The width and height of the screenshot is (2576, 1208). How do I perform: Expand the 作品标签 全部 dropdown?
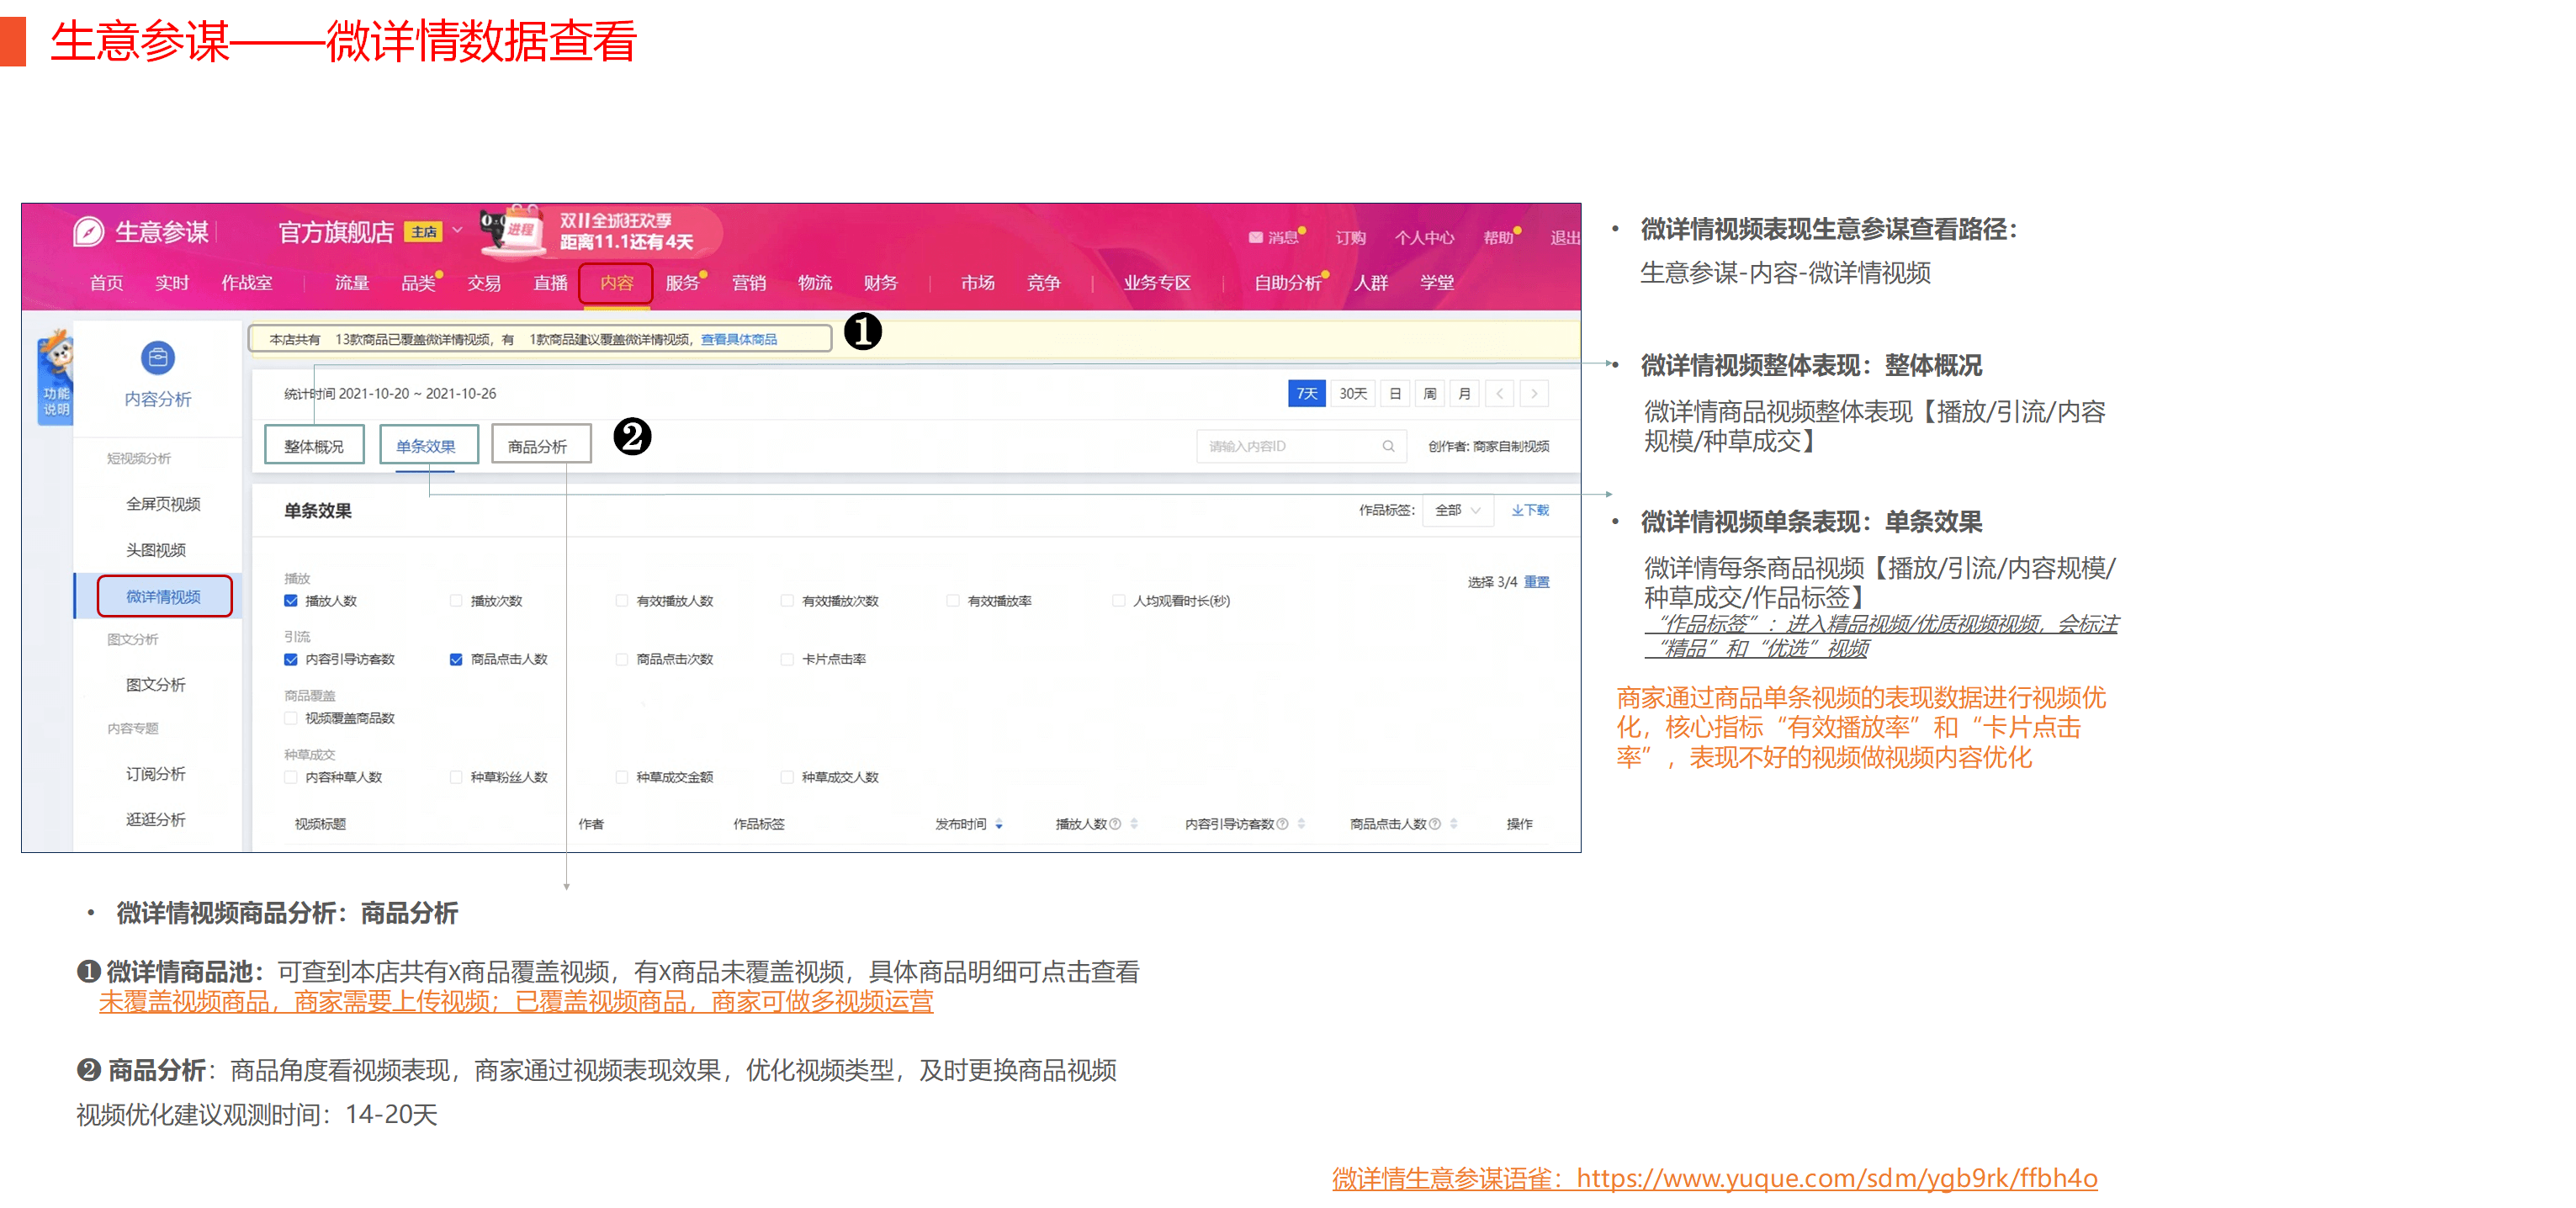coord(1458,510)
